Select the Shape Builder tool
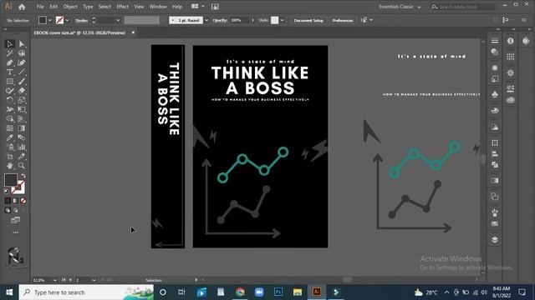535x300 pixels. 9,118
